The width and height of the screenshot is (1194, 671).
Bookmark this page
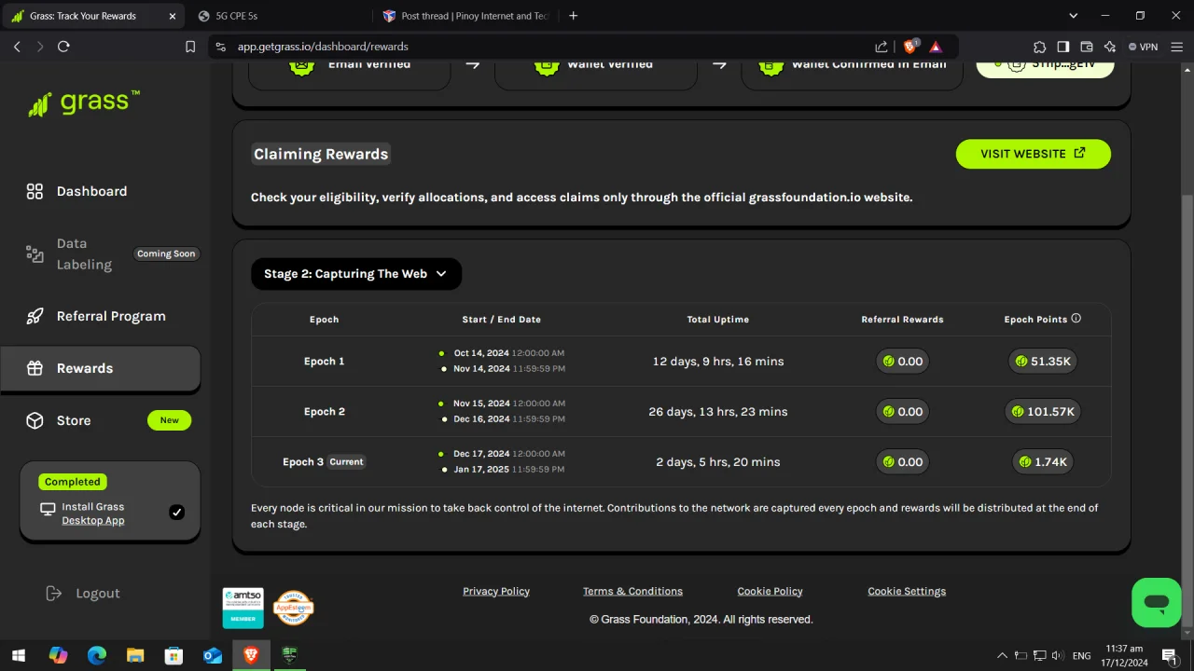pyautogui.click(x=190, y=47)
